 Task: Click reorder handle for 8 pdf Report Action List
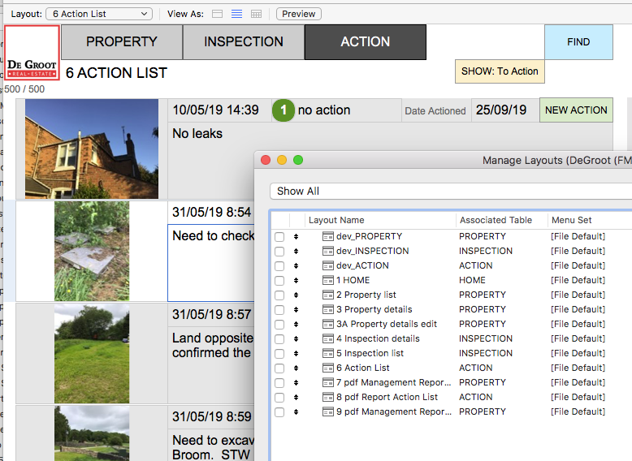click(x=297, y=398)
